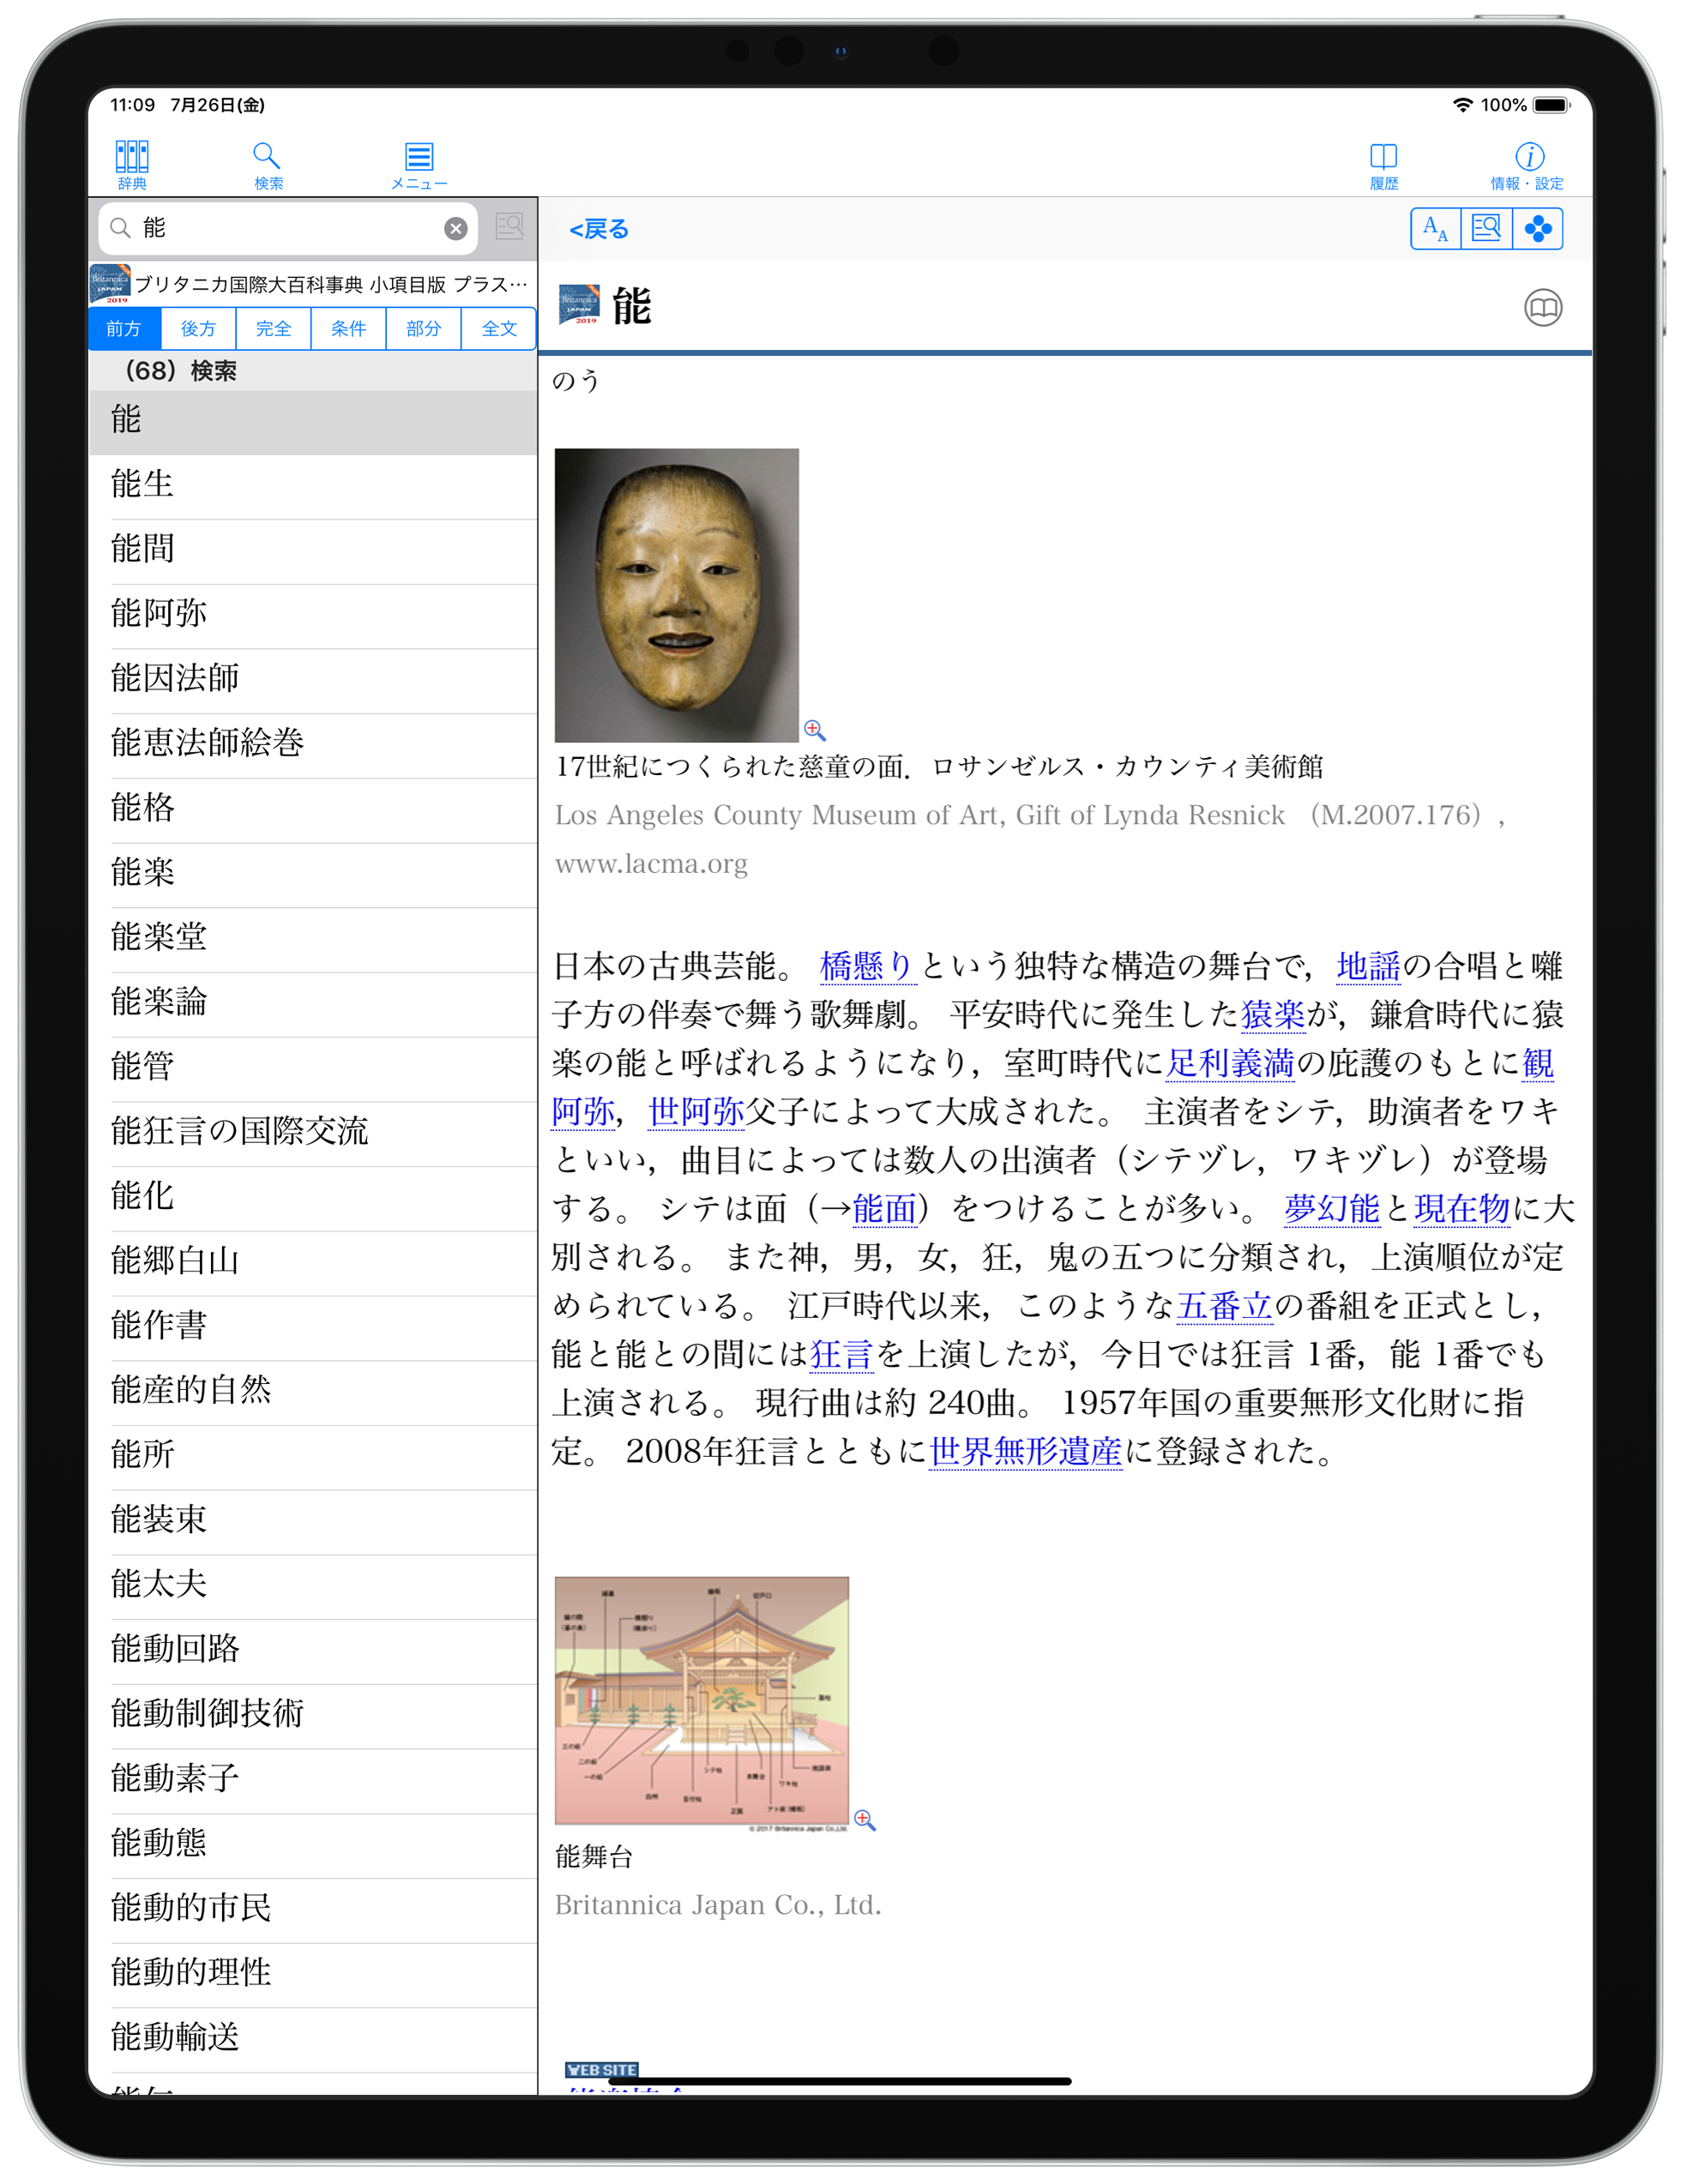Tap the open book icon beside the title
Viewport: 1681px width, 2184px height.
1542,308
